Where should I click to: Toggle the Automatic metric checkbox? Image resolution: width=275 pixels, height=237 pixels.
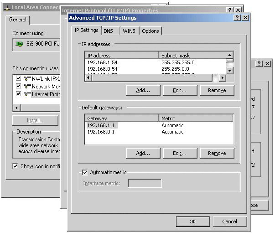click(x=85, y=172)
